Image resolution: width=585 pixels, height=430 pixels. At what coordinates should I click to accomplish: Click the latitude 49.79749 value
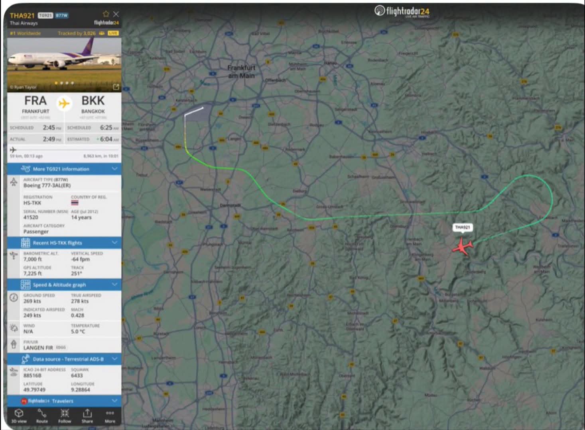point(34,390)
